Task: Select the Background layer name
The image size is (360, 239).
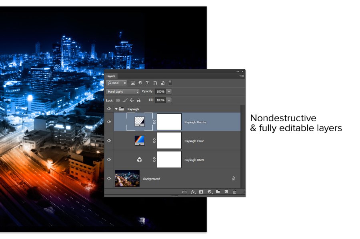Action: 151,179
